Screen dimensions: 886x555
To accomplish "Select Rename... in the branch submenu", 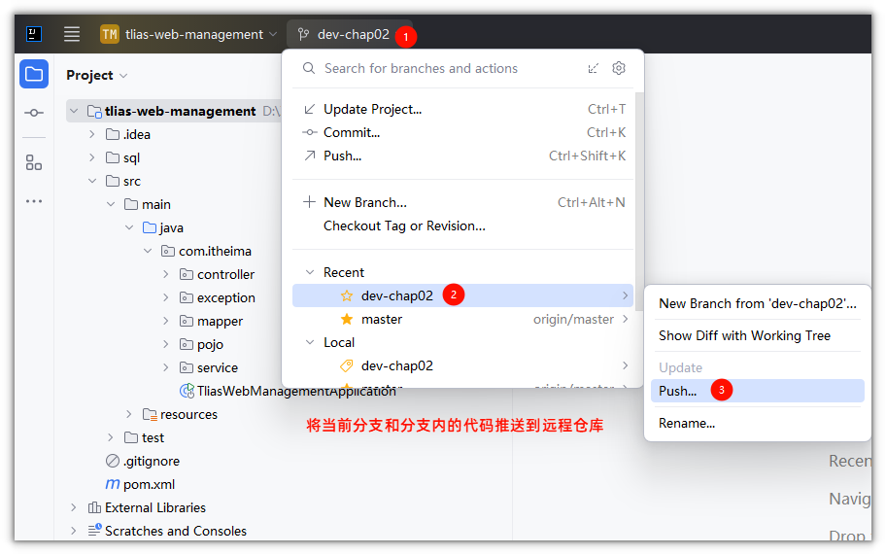I will pos(757,424).
